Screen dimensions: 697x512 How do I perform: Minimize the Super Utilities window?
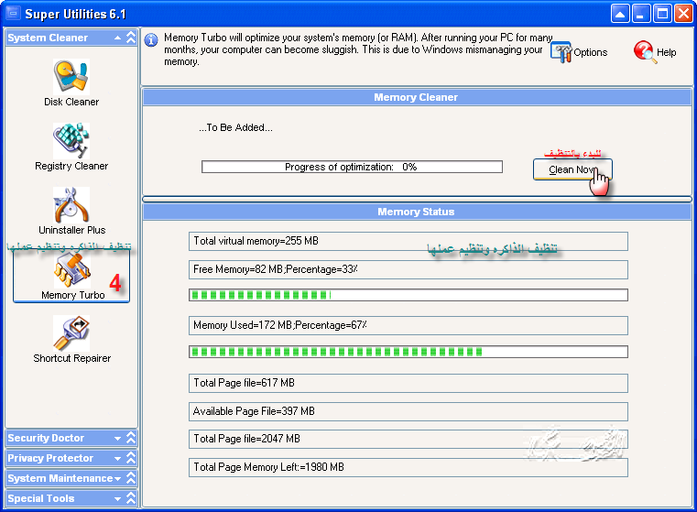(640, 14)
